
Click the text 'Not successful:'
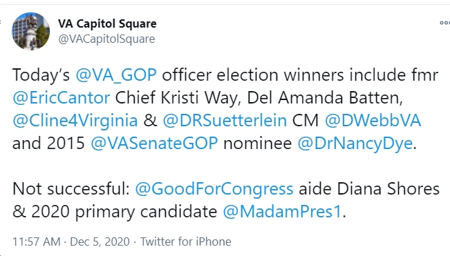(71, 188)
